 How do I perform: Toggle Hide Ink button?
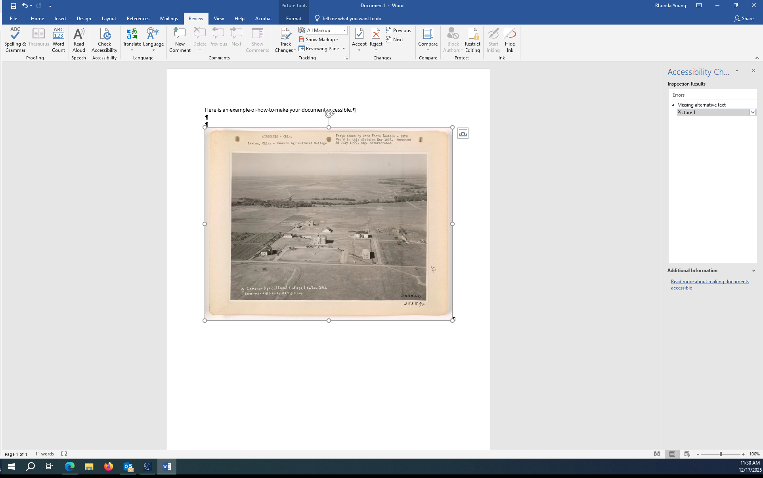click(510, 40)
